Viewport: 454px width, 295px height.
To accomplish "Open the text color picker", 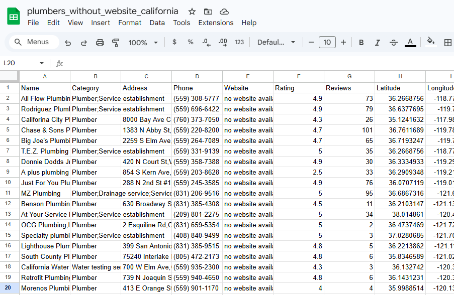I will click(x=410, y=43).
